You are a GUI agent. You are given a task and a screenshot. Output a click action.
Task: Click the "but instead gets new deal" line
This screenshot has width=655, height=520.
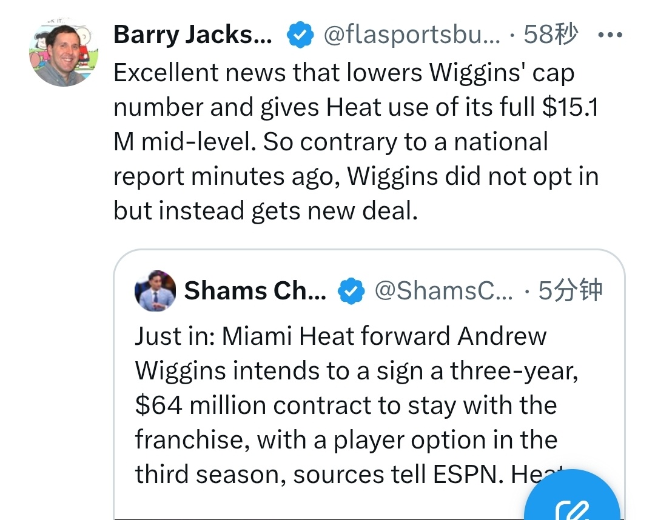tap(266, 210)
